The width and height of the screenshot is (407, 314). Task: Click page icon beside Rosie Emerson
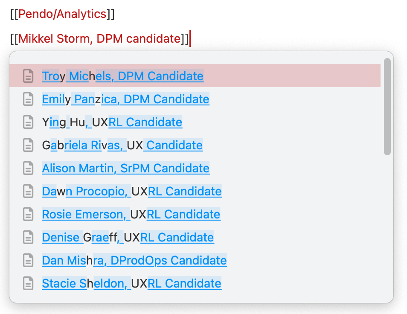click(x=28, y=214)
